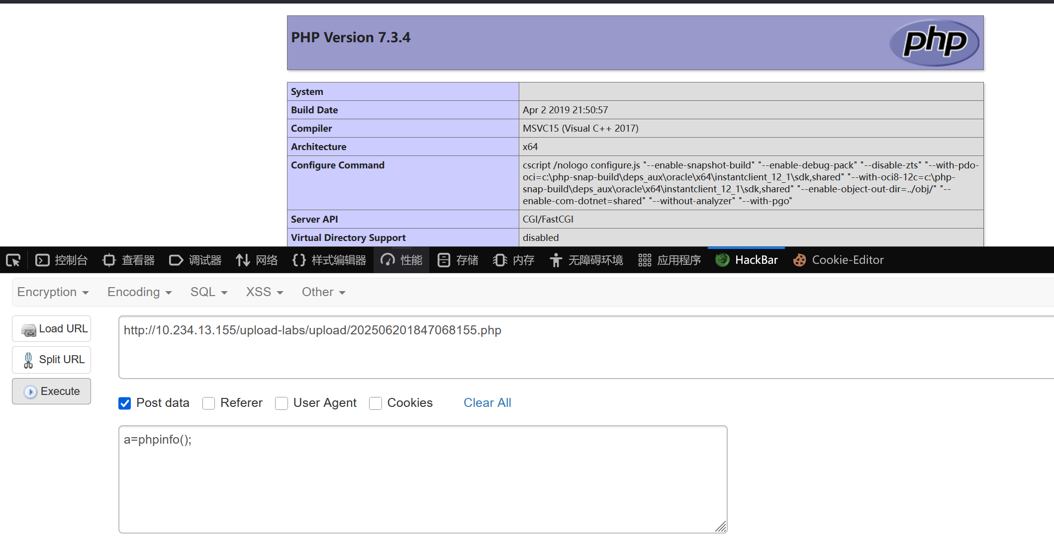
Task: Click the Debugger (调试器) panel icon
Action: [176, 260]
